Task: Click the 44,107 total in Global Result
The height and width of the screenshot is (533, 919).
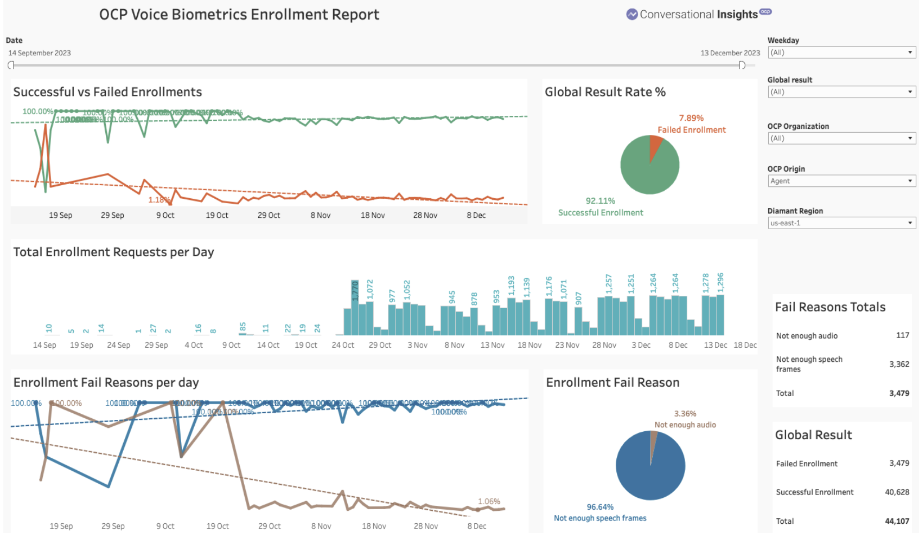Action: (x=897, y=521)
